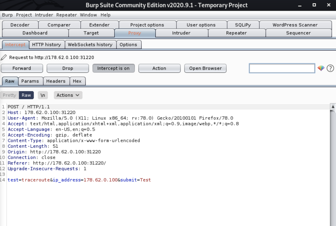Open the Window menu
Viewport: 336px width, 226px height.
(88, 15)
